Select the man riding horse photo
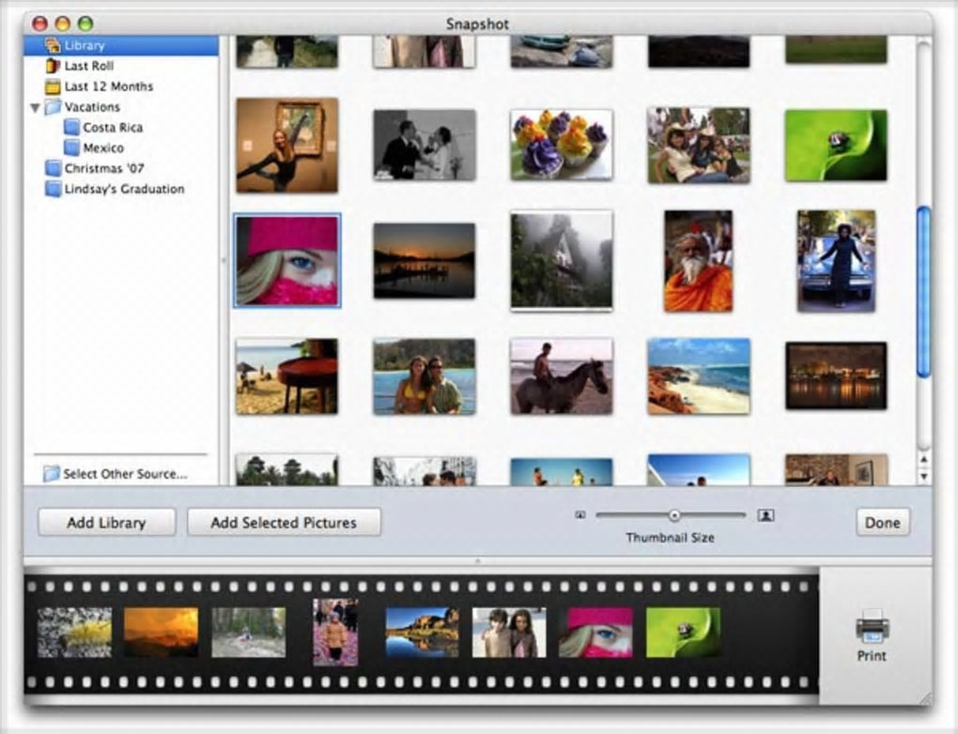 click(562, 376)
